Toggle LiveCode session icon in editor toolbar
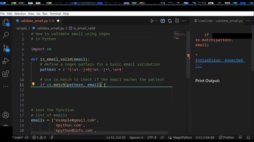The width and height of the screenshot is (254, 142). [163, 21]
